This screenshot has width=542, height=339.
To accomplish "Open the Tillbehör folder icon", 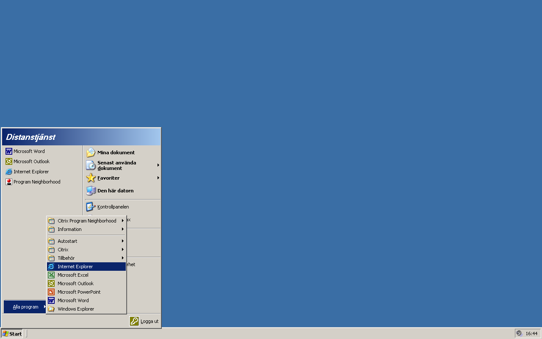I will click(51, 258).
